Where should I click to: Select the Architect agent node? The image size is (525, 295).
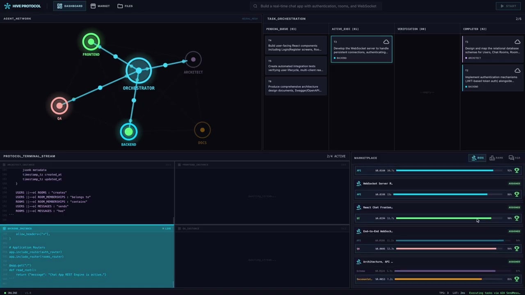click(x=193, y=60)
